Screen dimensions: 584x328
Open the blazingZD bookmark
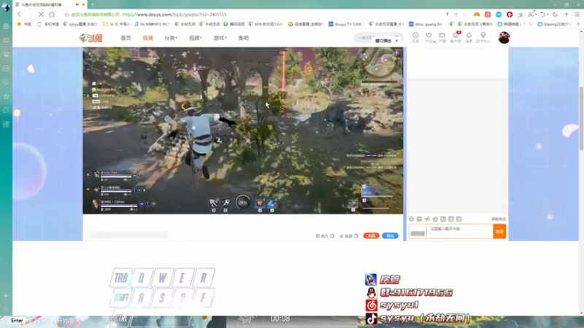point(555,24)
